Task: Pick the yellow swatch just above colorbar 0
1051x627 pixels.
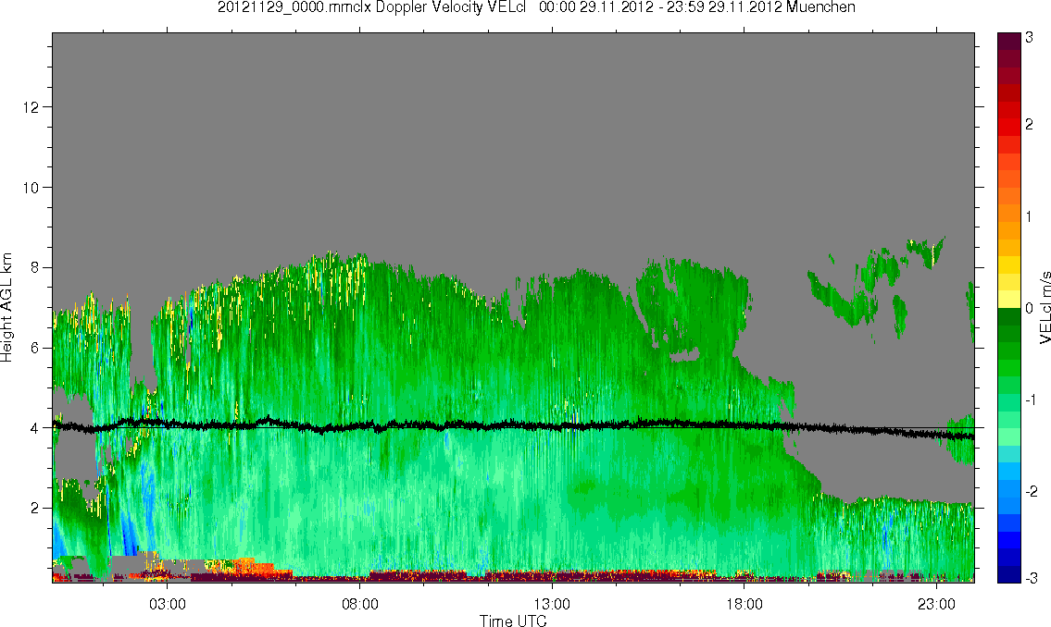Action: pyautogui.click(x=1009, y=299)
